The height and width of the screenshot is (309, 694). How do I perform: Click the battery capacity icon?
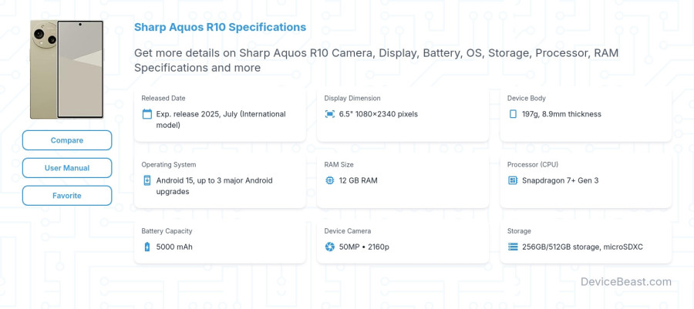click(147, 247)
